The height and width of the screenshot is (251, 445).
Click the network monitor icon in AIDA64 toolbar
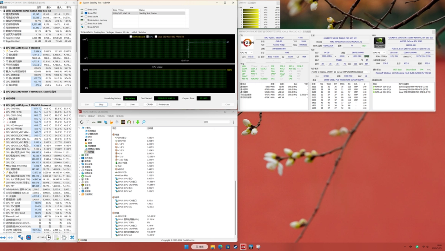coord(105,122)
